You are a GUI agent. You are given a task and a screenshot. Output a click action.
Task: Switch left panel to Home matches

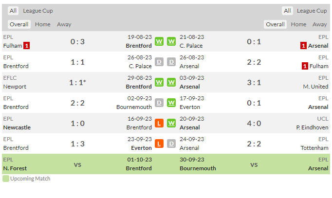tap(42, 24)
